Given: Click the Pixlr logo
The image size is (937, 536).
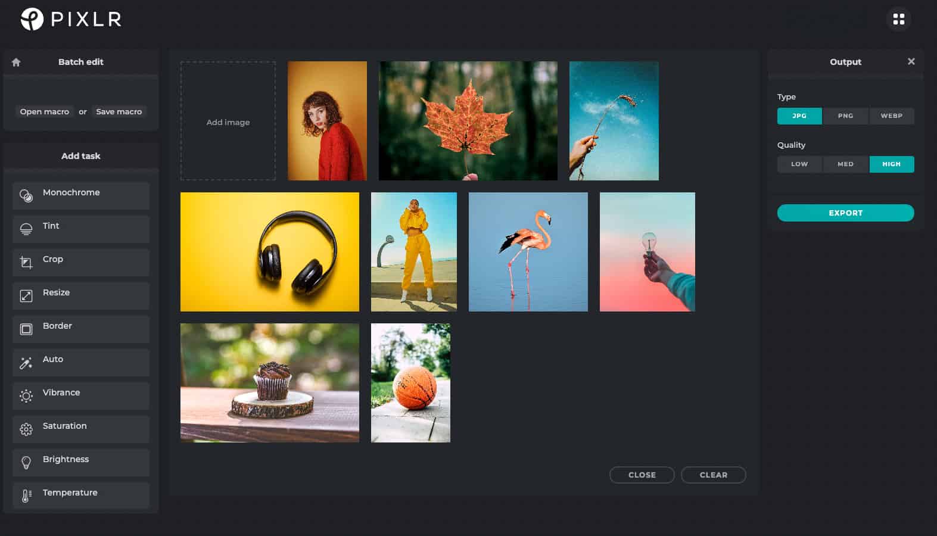Looking at the screenshot, I should click(71, 19).
